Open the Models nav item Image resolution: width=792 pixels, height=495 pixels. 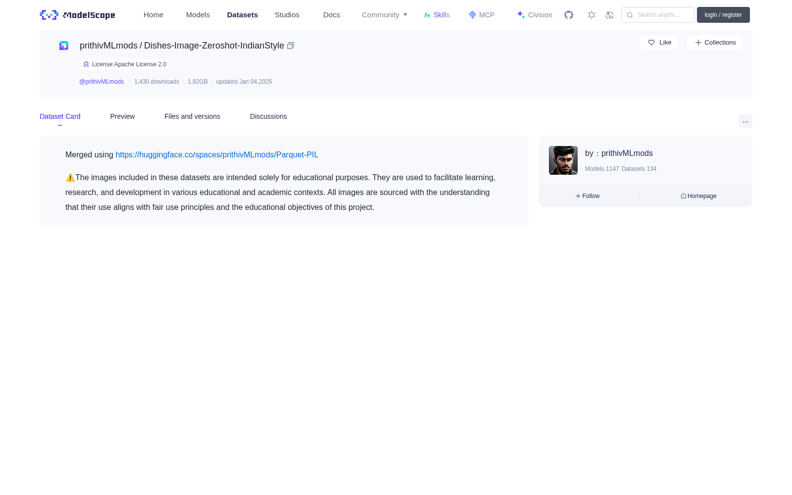click(x=198, y=15)
